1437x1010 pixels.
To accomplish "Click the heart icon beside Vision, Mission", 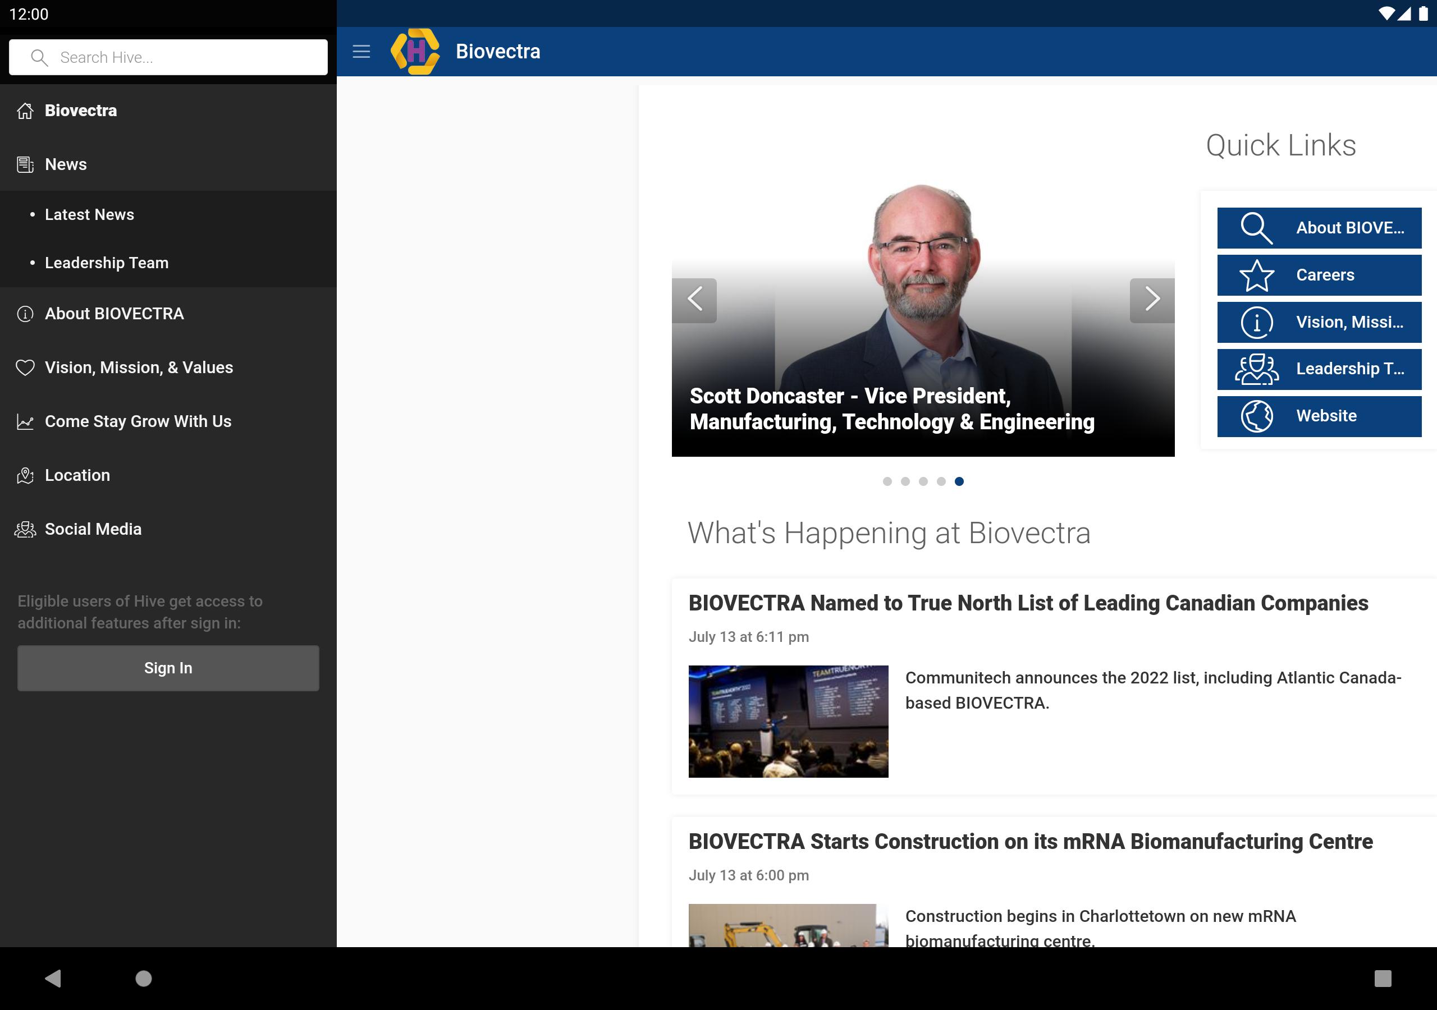I will point(25,368).
